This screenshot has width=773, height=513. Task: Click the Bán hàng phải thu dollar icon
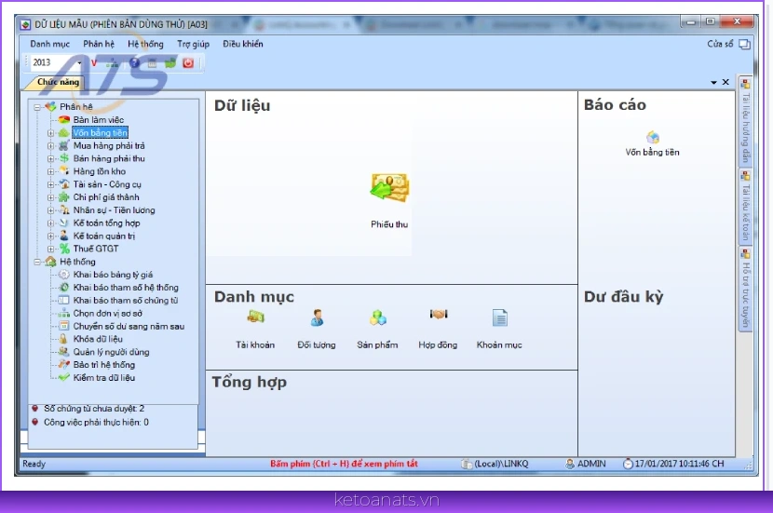tap(64, 158)
